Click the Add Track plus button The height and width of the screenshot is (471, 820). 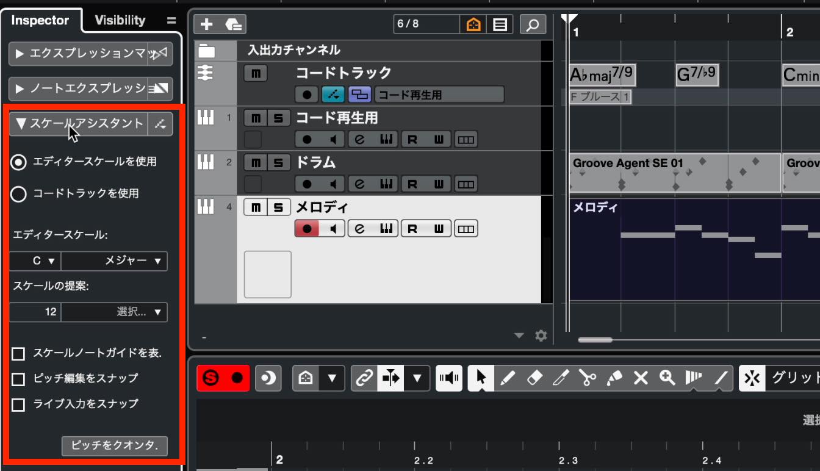207,24
